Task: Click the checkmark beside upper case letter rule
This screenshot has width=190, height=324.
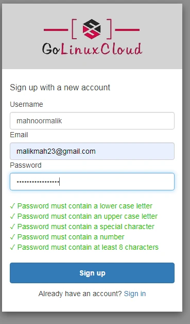Action: 12,216
